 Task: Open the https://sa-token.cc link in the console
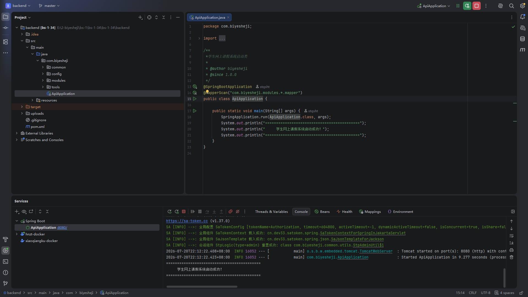[187, 221]
